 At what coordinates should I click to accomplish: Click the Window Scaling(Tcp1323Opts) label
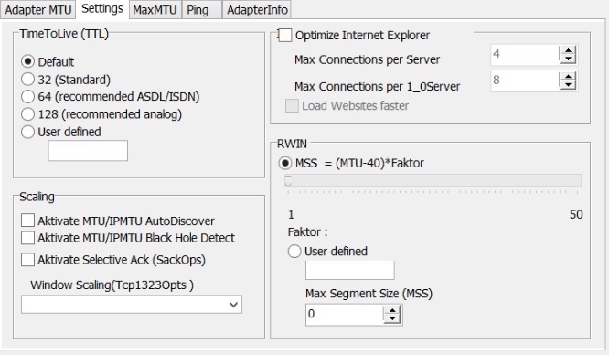[112, 285]
